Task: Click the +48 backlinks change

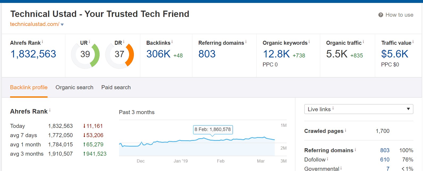Action: (178, 56)
